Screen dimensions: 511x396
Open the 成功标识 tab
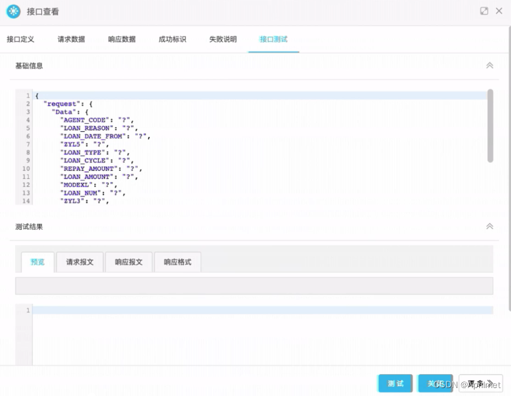173,39
